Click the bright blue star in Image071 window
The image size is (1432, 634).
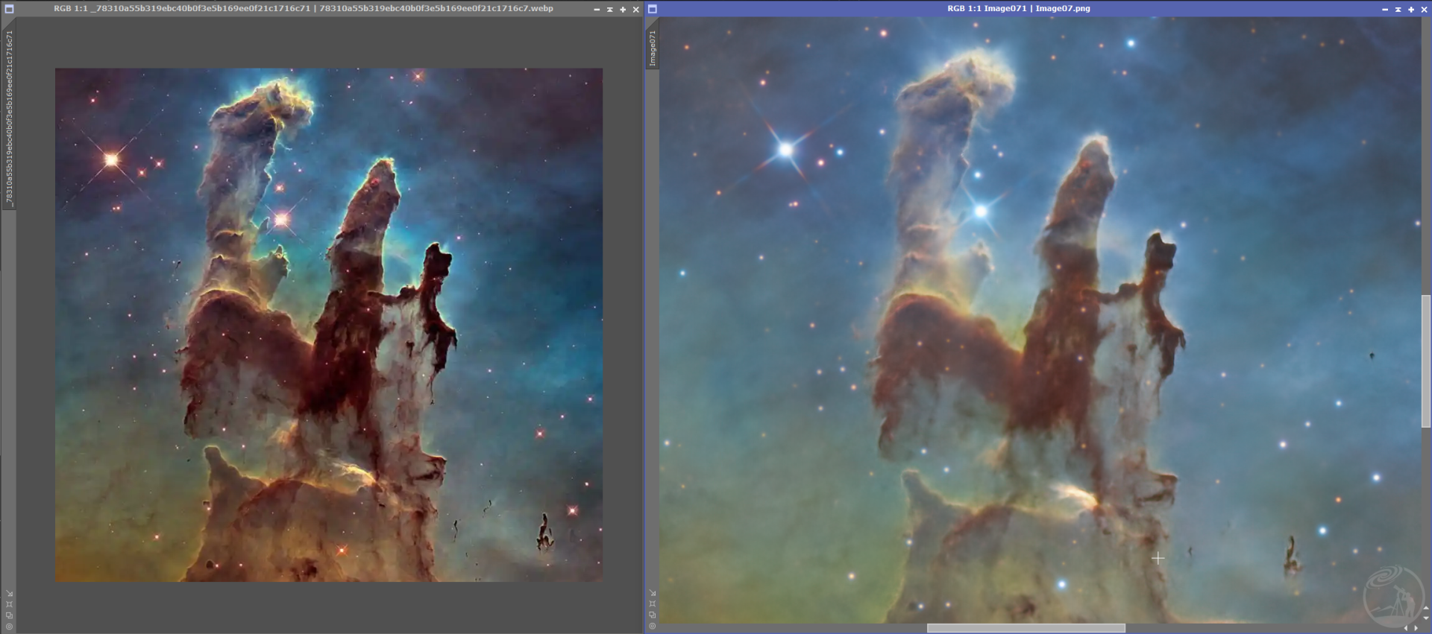point(785,150)
